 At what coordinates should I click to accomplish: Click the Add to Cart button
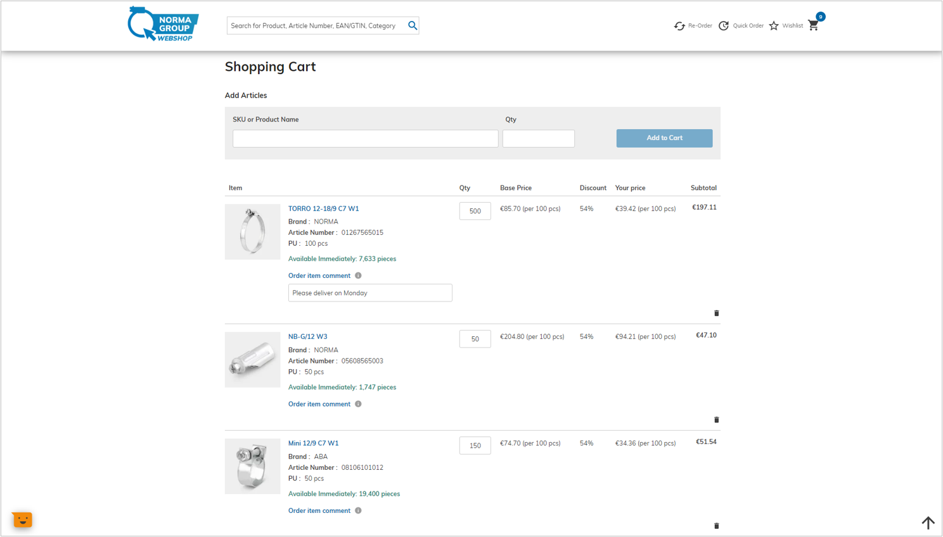(x=664, y=138)
